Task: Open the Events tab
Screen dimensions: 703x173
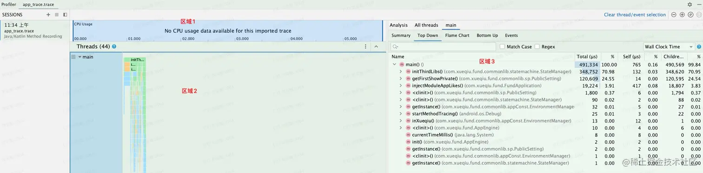Action: 511,35
